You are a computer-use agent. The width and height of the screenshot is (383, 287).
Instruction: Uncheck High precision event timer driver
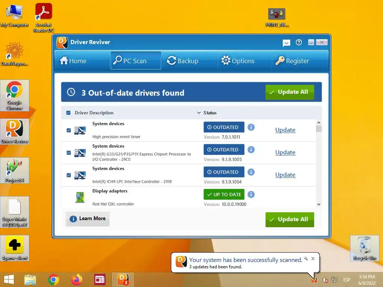pyautogui.click(x=69, y=130)
